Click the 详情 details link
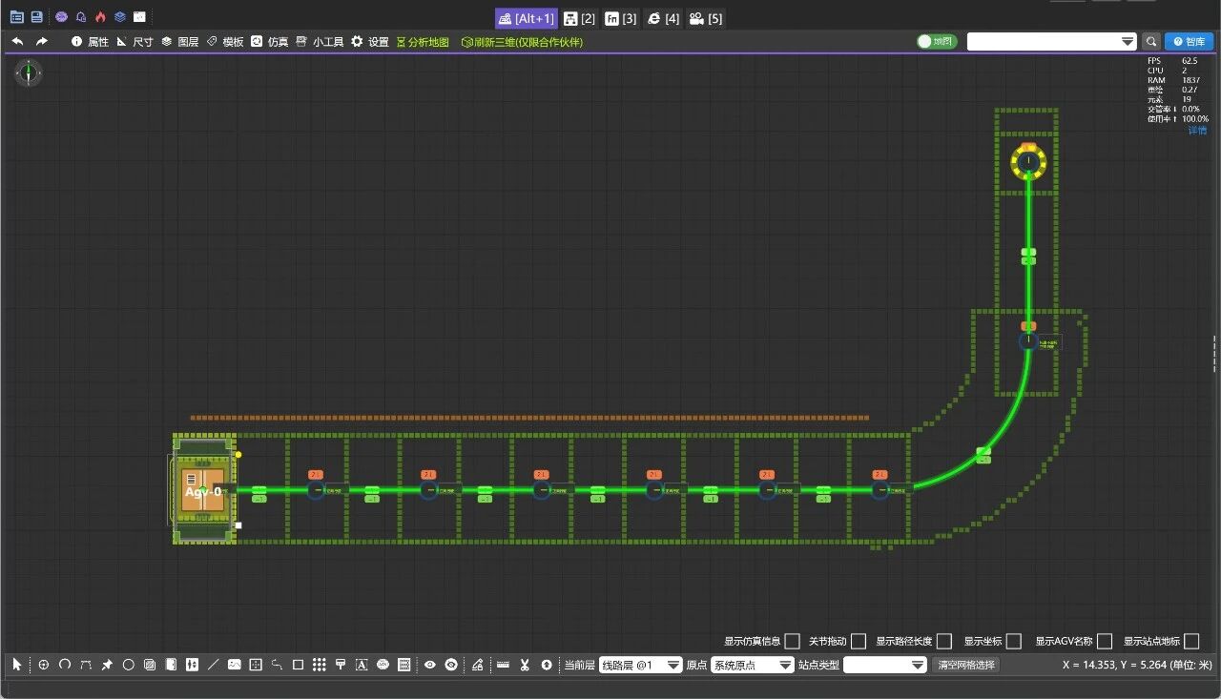 [x=1197, y=130]
